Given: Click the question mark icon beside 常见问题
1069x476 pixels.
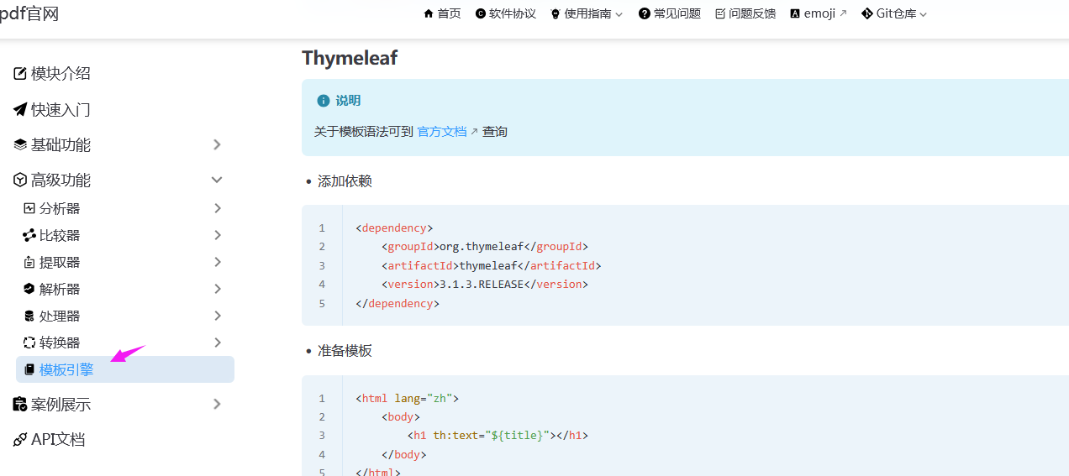Looking at the screenshot, I should pyautogui.click(x=644, y=13).
